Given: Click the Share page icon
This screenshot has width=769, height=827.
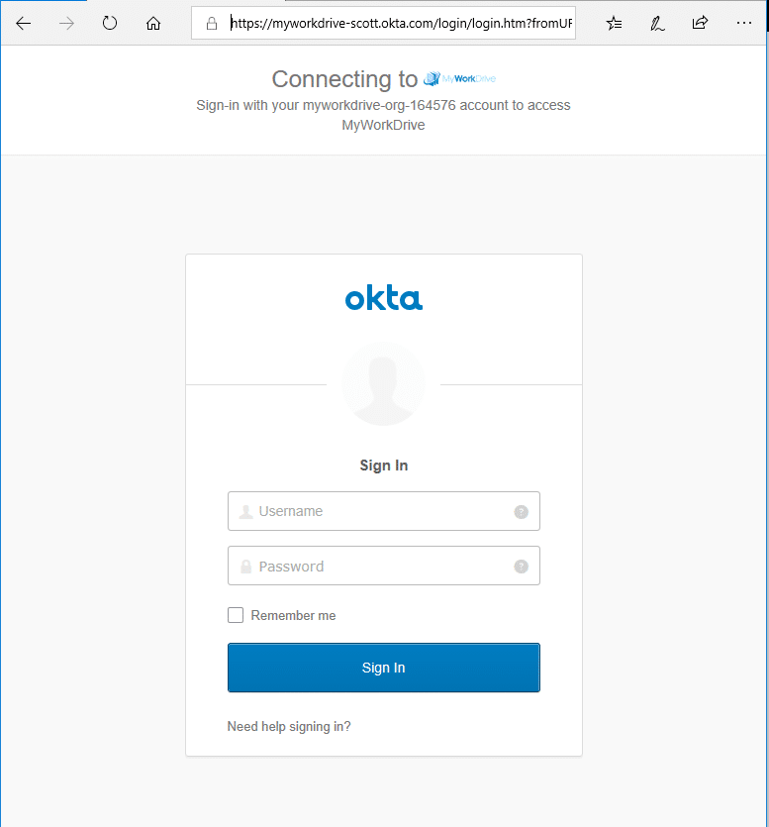Looking at the screenshot, I should [x=701, y=23].
